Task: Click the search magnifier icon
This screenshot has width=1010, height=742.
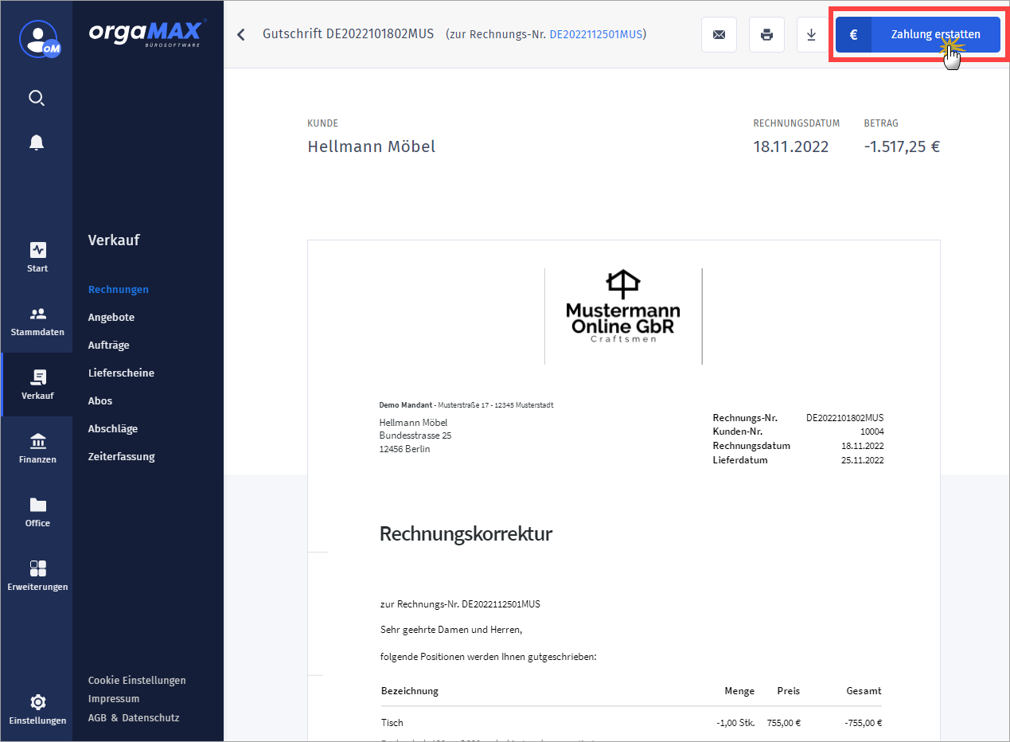Action: pyautogui.click(x=37, y=98)
